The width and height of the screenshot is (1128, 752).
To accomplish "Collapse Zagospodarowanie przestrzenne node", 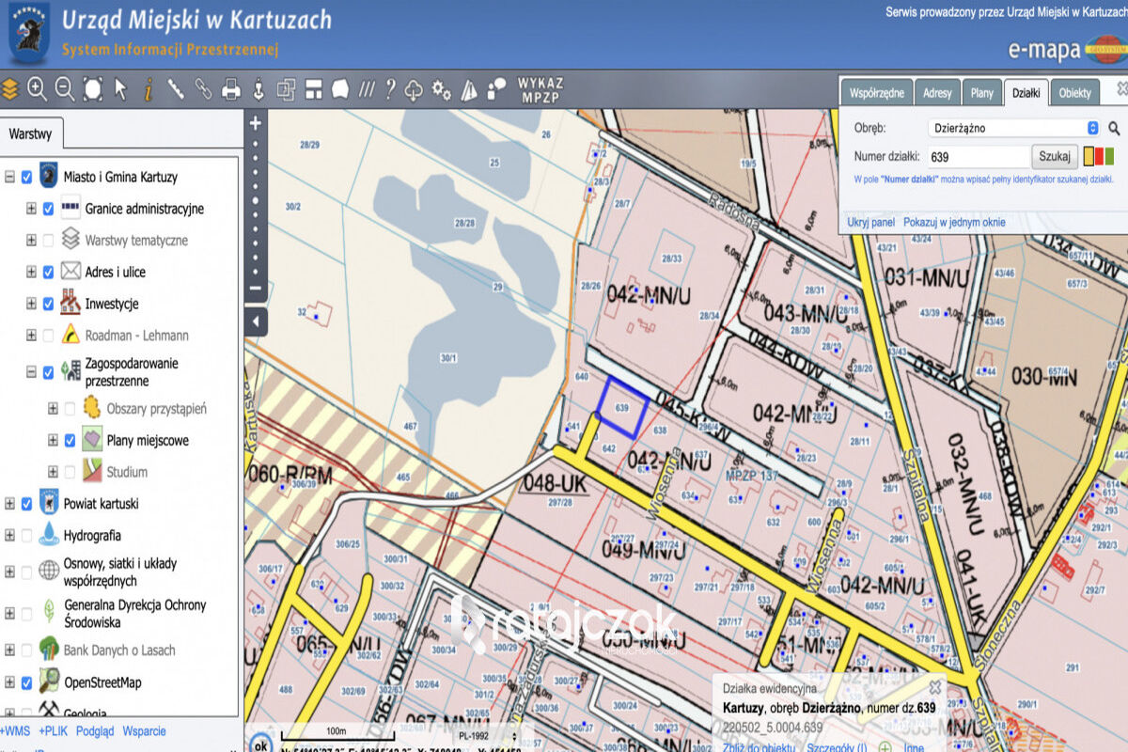I will [31, 372].
